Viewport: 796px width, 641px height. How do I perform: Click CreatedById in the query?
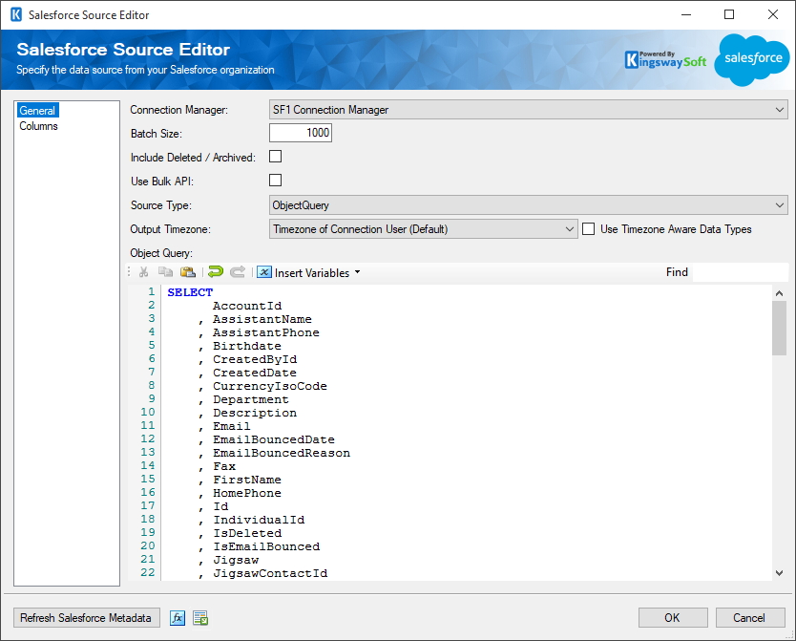click(x=255, y=359)
